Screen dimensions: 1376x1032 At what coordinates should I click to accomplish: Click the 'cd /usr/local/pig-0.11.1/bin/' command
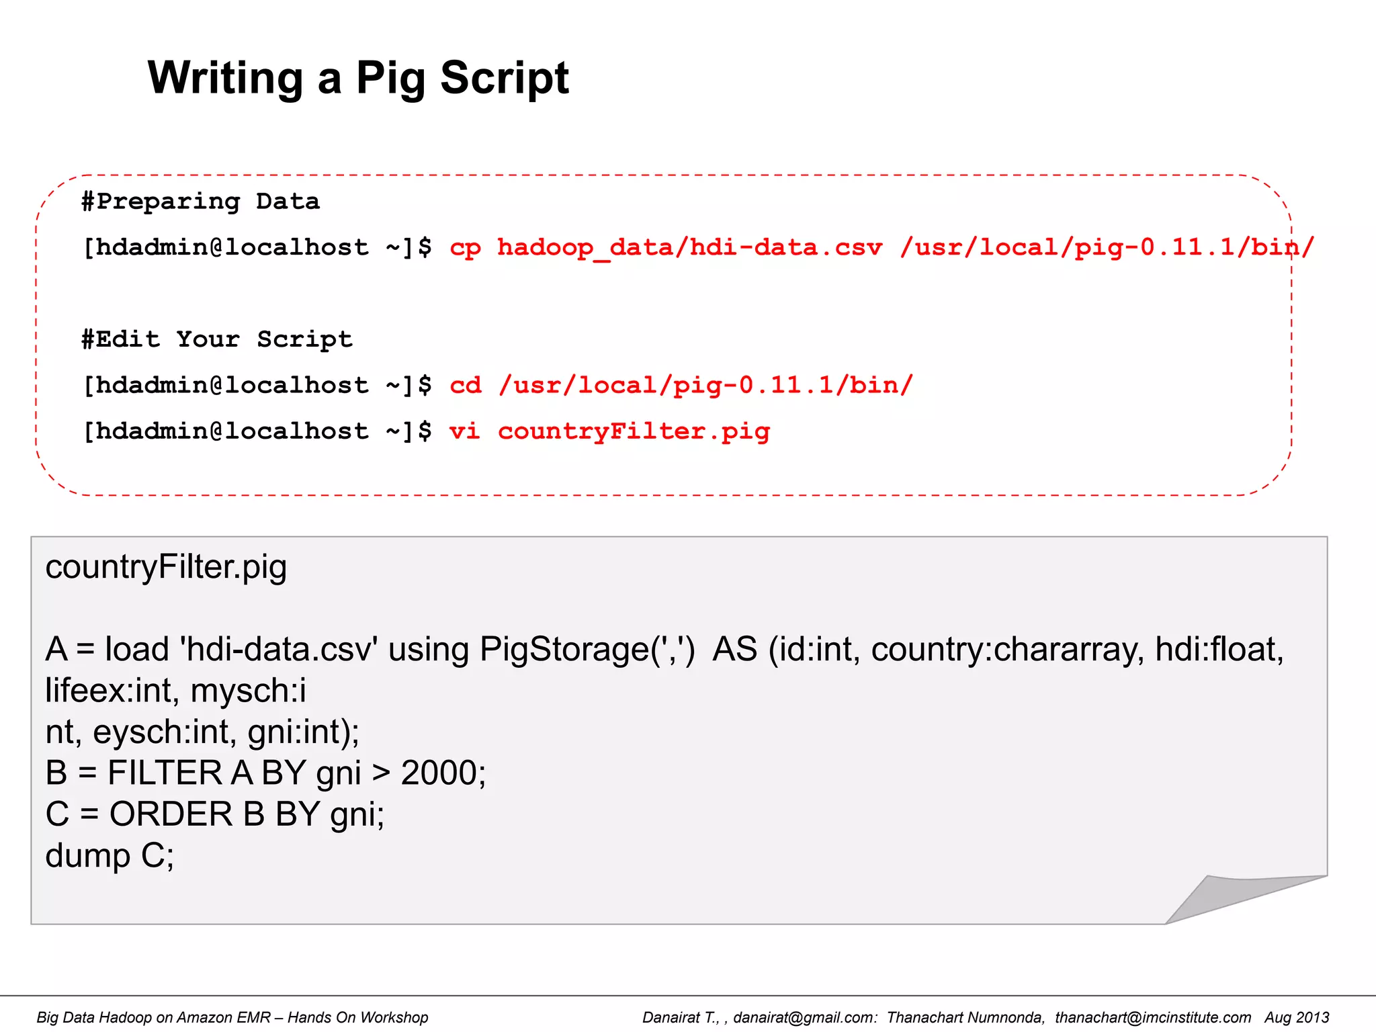point(681,385)
